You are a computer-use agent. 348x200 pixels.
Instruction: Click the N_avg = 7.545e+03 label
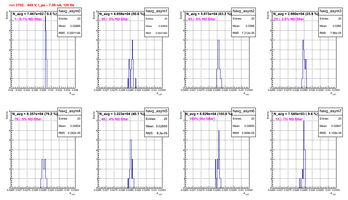pyautogui.click(x=296, y=114)
